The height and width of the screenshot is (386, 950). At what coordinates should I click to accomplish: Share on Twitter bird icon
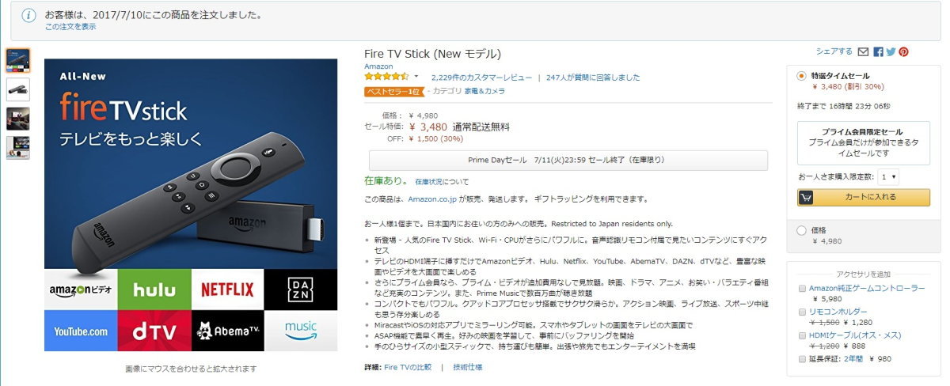click(x=891, y=51)
